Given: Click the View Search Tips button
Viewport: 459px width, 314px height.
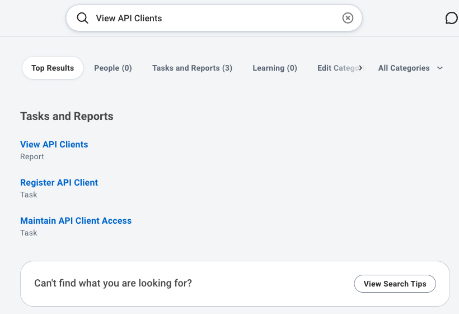Looking at the screenshot, I should [x=395, y=284].
